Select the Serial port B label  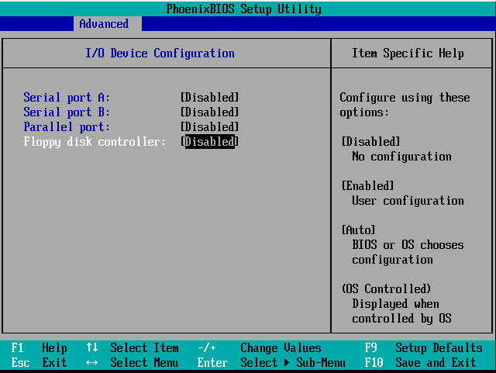pos(67,112)
